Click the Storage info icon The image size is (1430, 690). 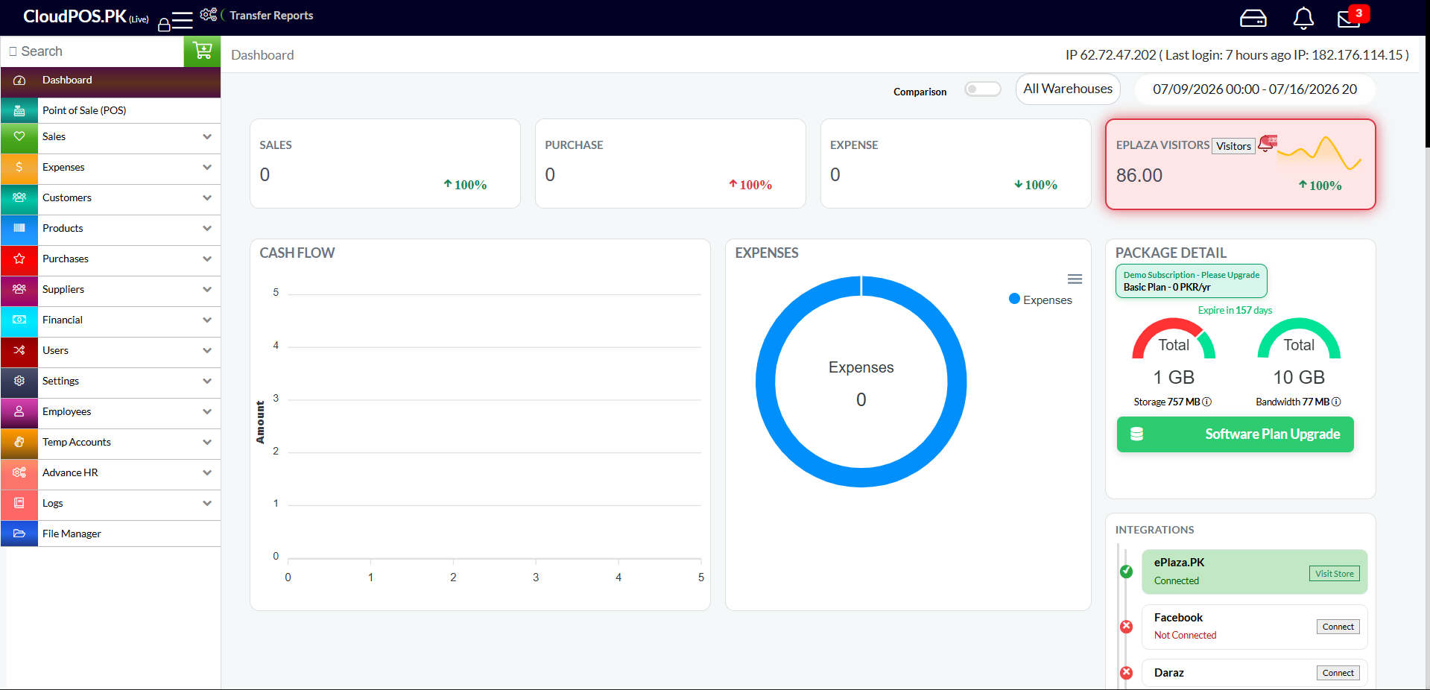coord(1207,402)
